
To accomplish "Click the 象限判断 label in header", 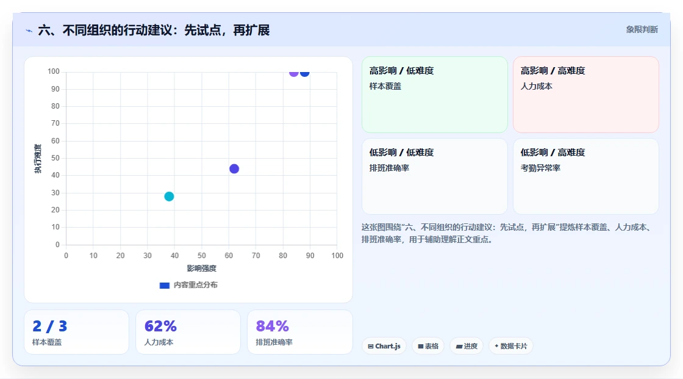I will point(642,30).
